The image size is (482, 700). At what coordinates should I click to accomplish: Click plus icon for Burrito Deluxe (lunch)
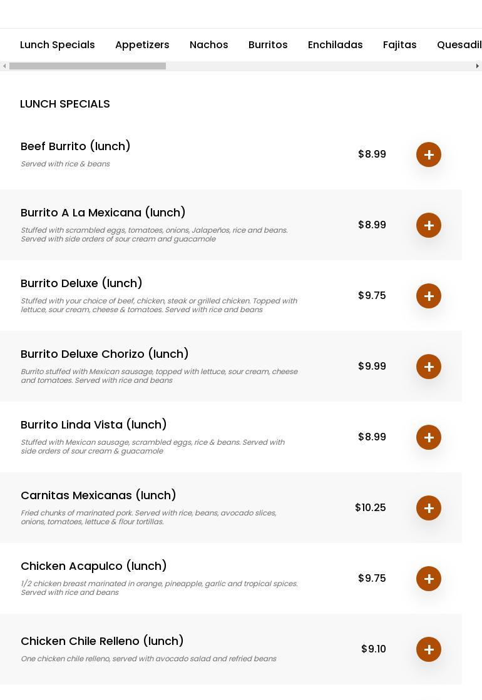tap(429, 296)
